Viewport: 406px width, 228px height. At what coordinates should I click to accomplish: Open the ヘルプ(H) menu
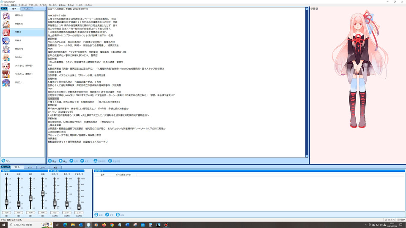[88, 5]
